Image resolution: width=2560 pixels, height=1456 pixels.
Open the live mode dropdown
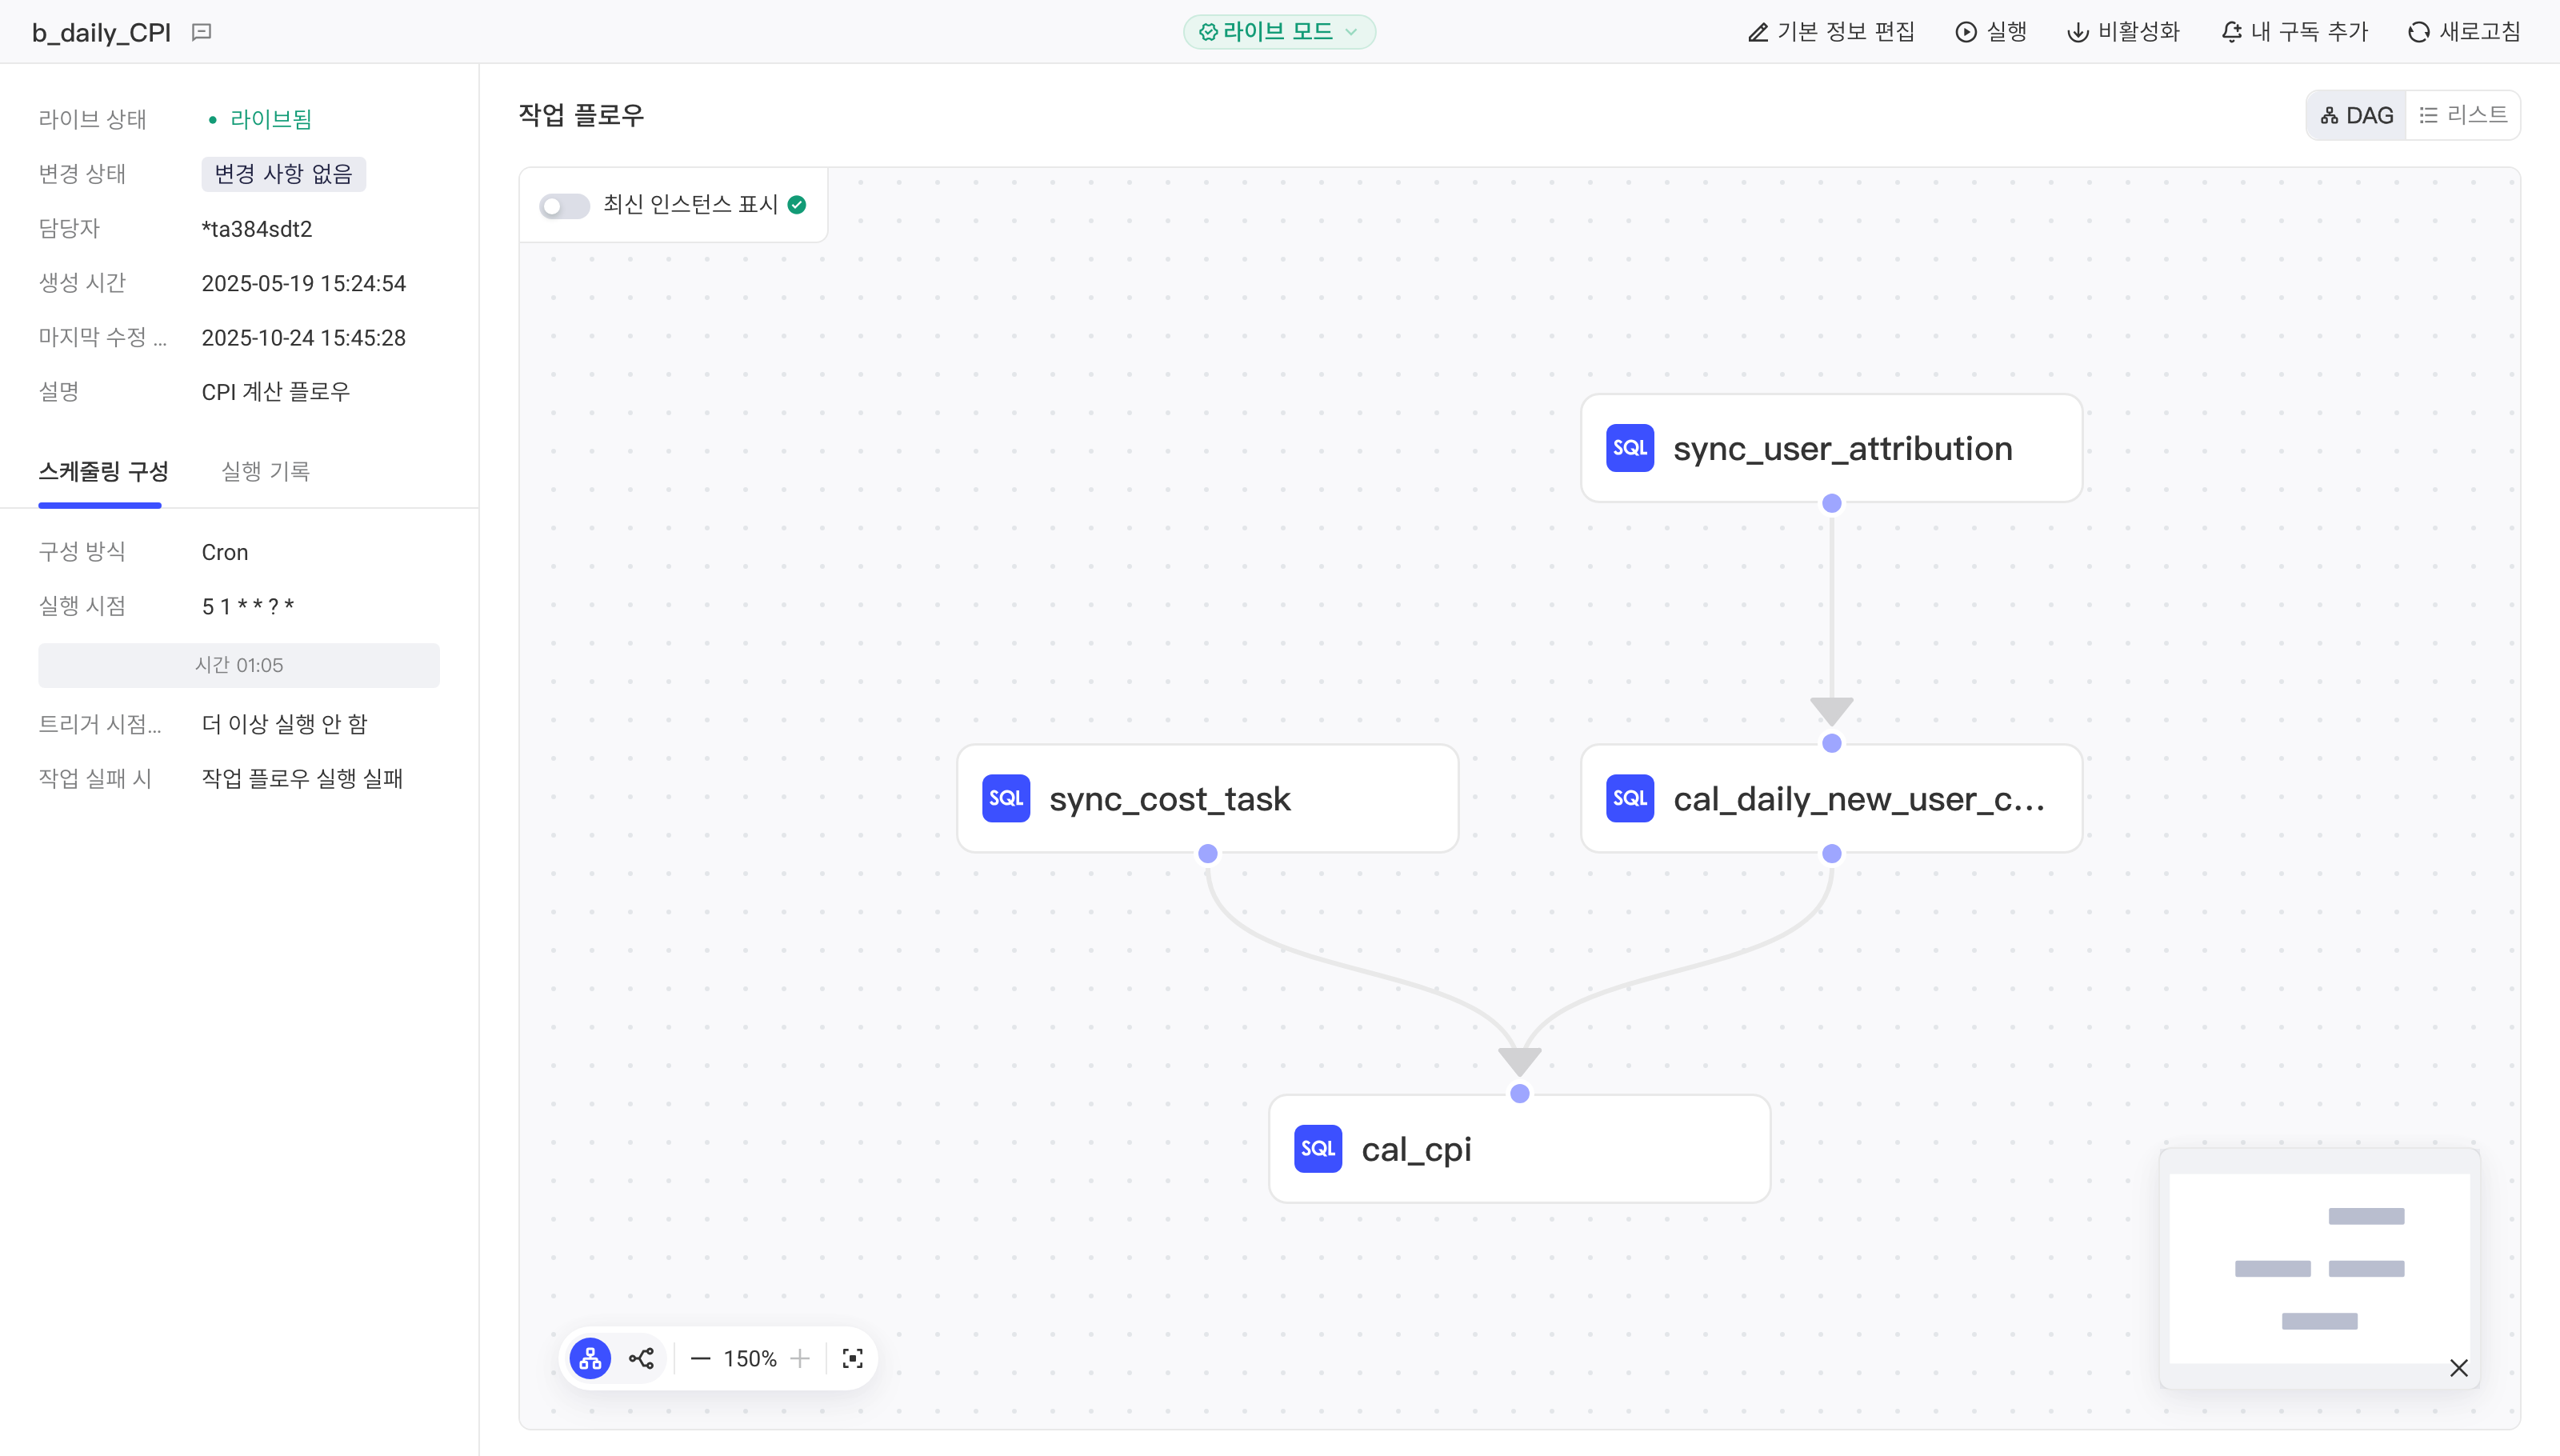coord(1279,32)
